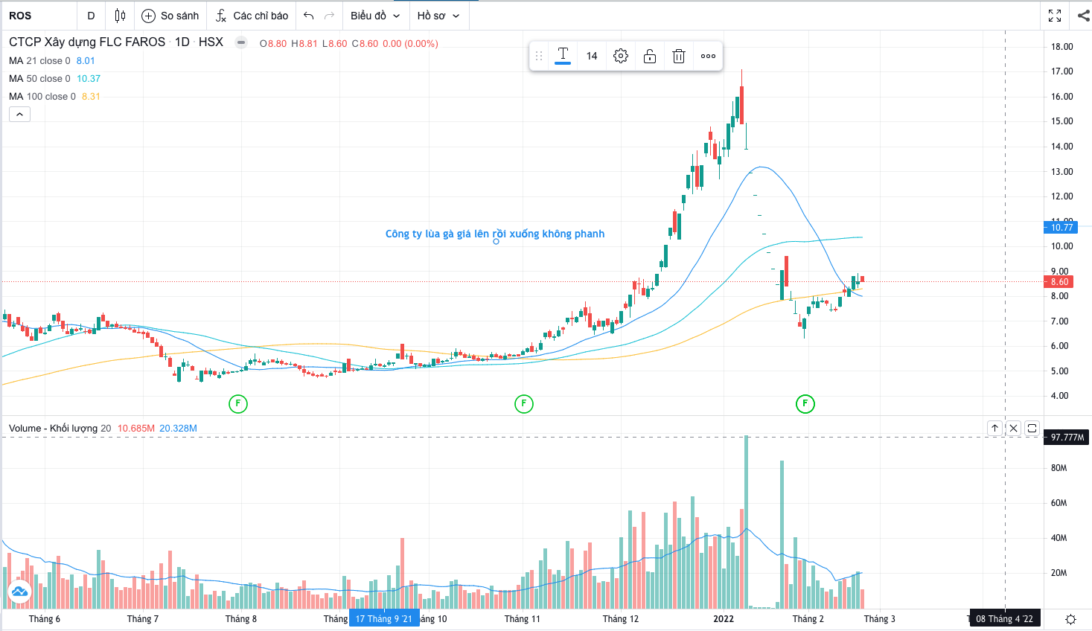Open more options in the floating toolbar

tap(708, 56)
